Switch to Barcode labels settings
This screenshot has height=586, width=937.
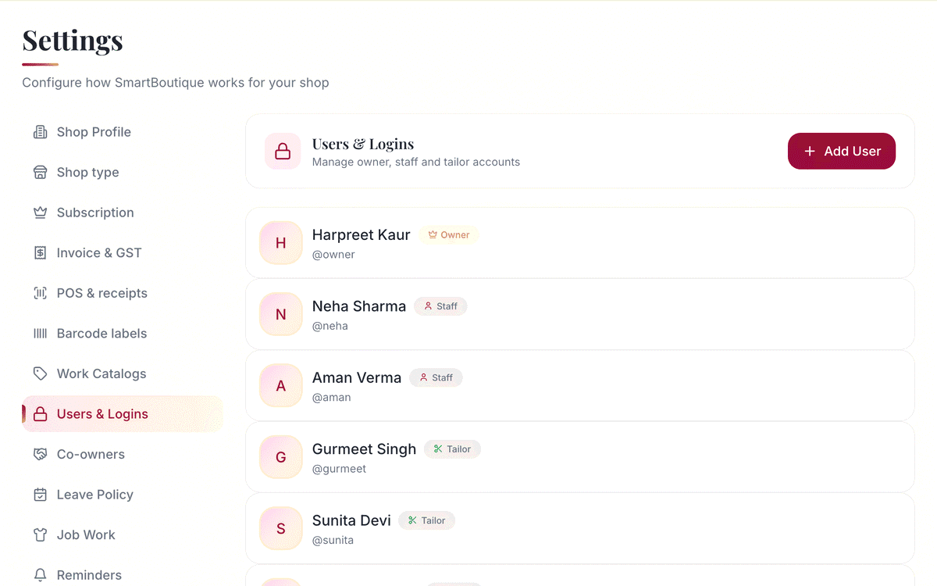tap(123, 334)
